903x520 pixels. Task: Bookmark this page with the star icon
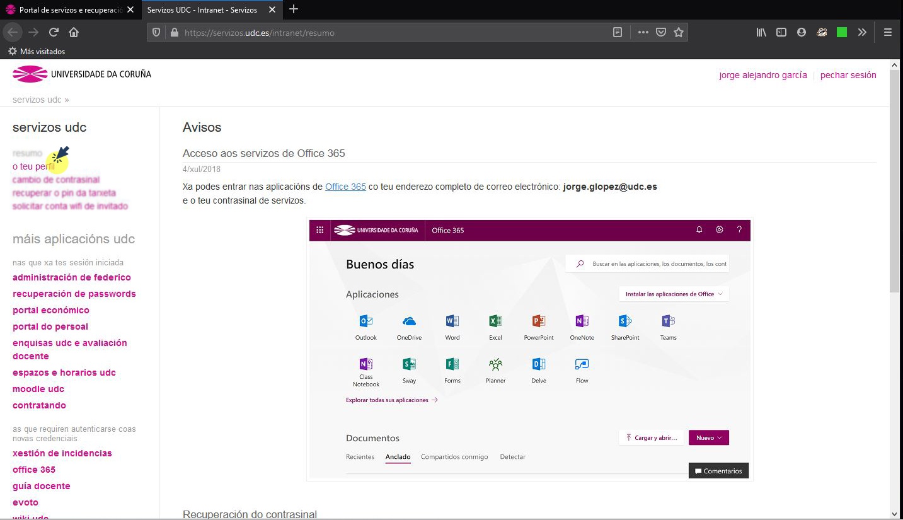pyautogui.click(x=679, y=32)
